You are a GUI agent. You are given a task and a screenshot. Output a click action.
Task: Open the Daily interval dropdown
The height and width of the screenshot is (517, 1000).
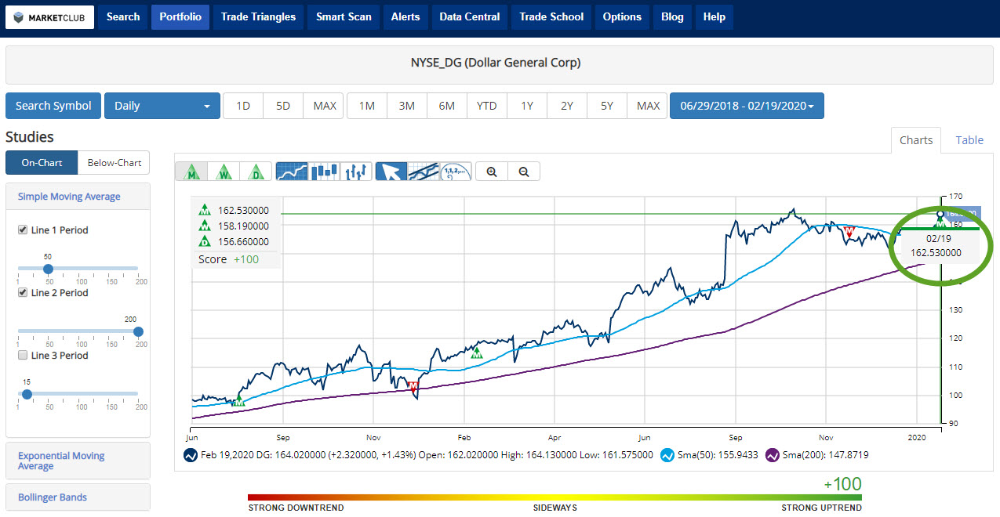(162, 106)
